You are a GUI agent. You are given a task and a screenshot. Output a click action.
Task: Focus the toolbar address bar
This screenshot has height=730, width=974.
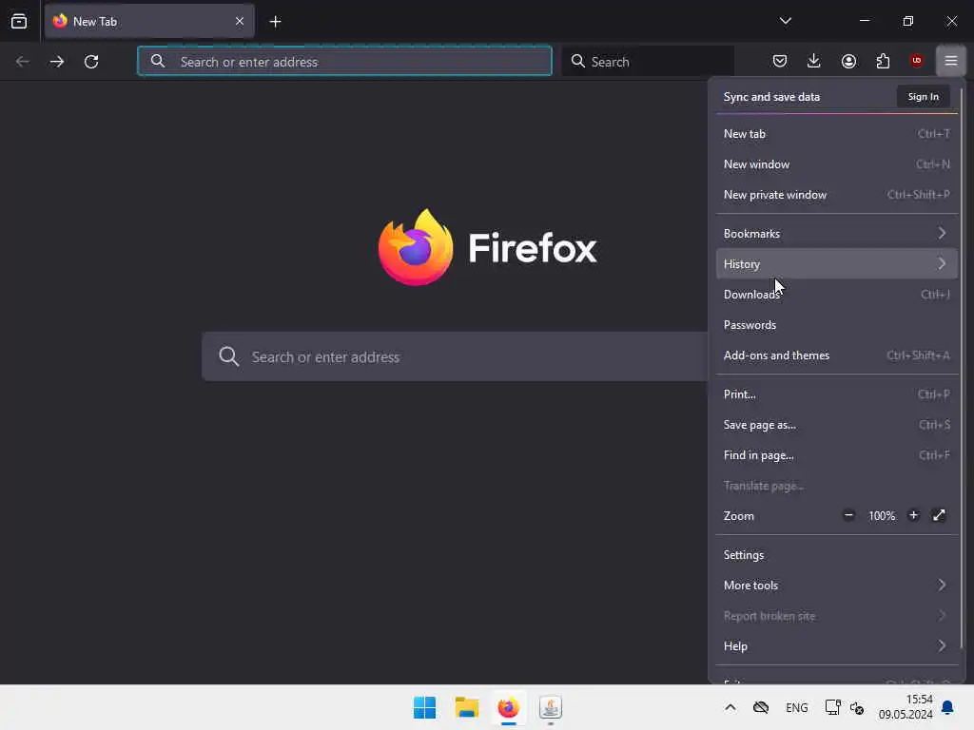coord(344,62)
